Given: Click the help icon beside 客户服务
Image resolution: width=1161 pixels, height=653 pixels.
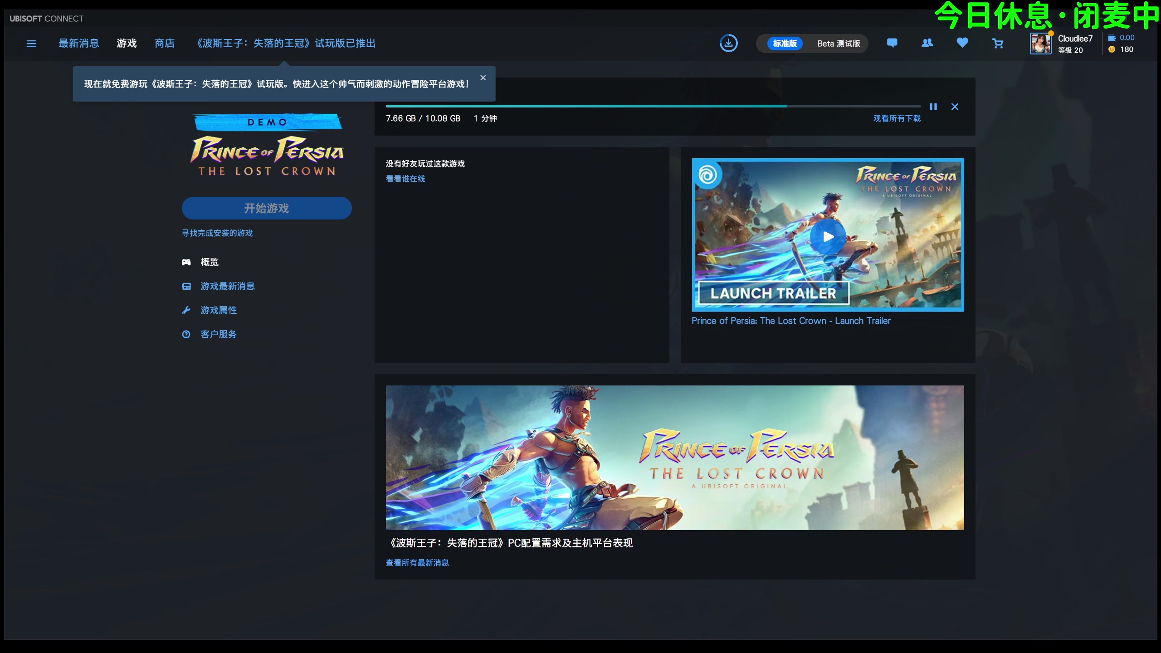Looking at the screenshot, I should pos(186,334).
